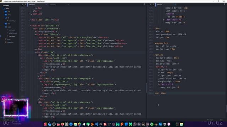This screenshot has height=127, width=227.
Task: Open the blue W word-processor icon in dock
Action: [x=126, y=124]
